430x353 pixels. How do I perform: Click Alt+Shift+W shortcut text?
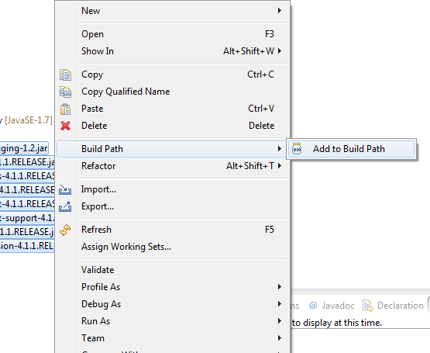click(x=249, y=51)
